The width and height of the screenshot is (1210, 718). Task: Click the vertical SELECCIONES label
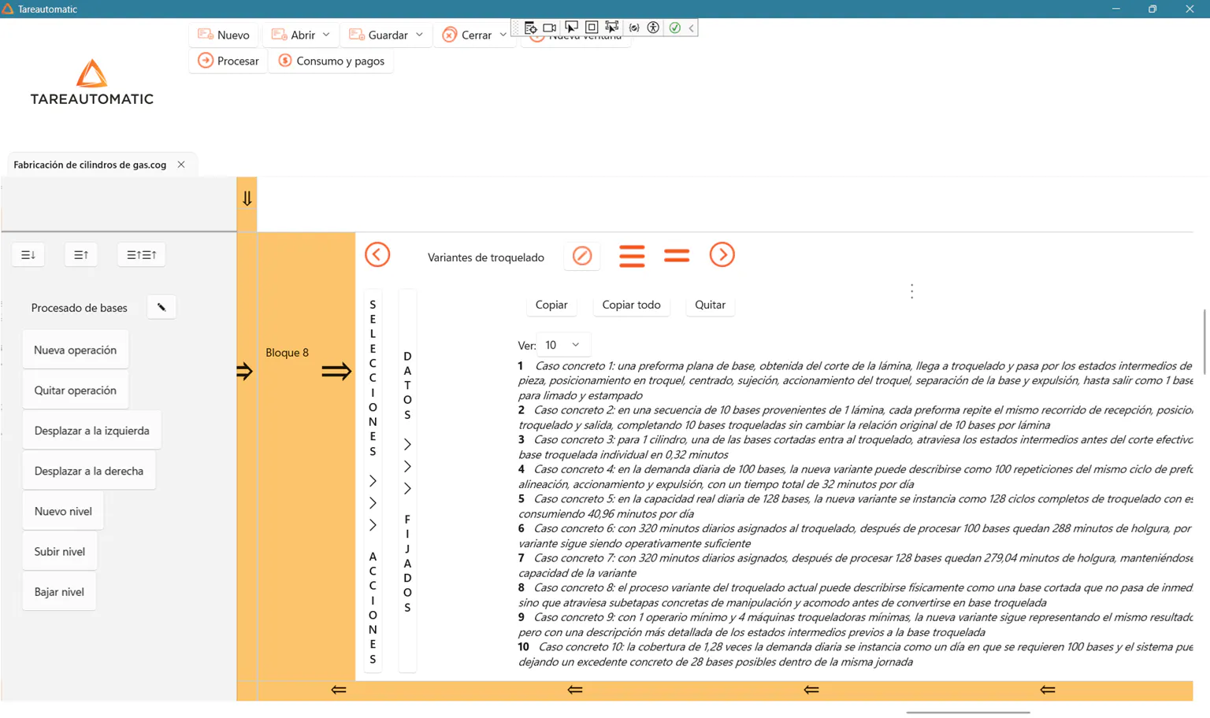coord(373,378)
